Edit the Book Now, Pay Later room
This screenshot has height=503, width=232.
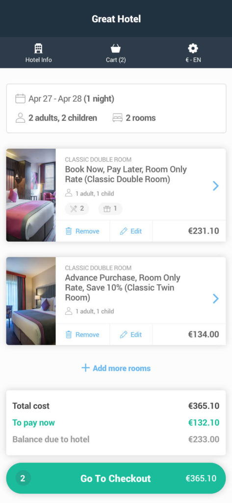(131, 231)
